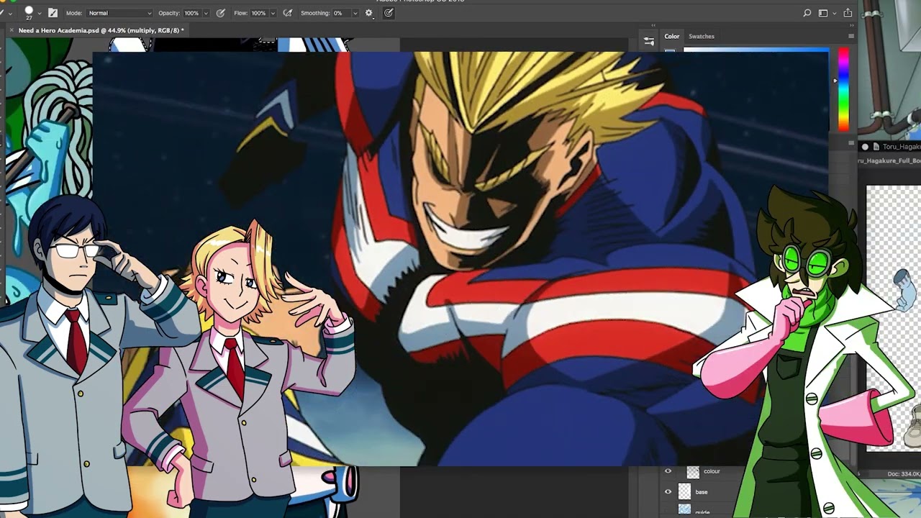Select the Need a Hero Academia.psd document tab
Viewport: 921px width, 518px height.
(x=101, y=30)
